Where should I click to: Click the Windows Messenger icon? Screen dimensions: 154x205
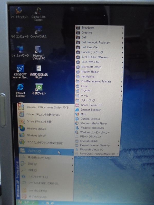click(x=77, y=128)
